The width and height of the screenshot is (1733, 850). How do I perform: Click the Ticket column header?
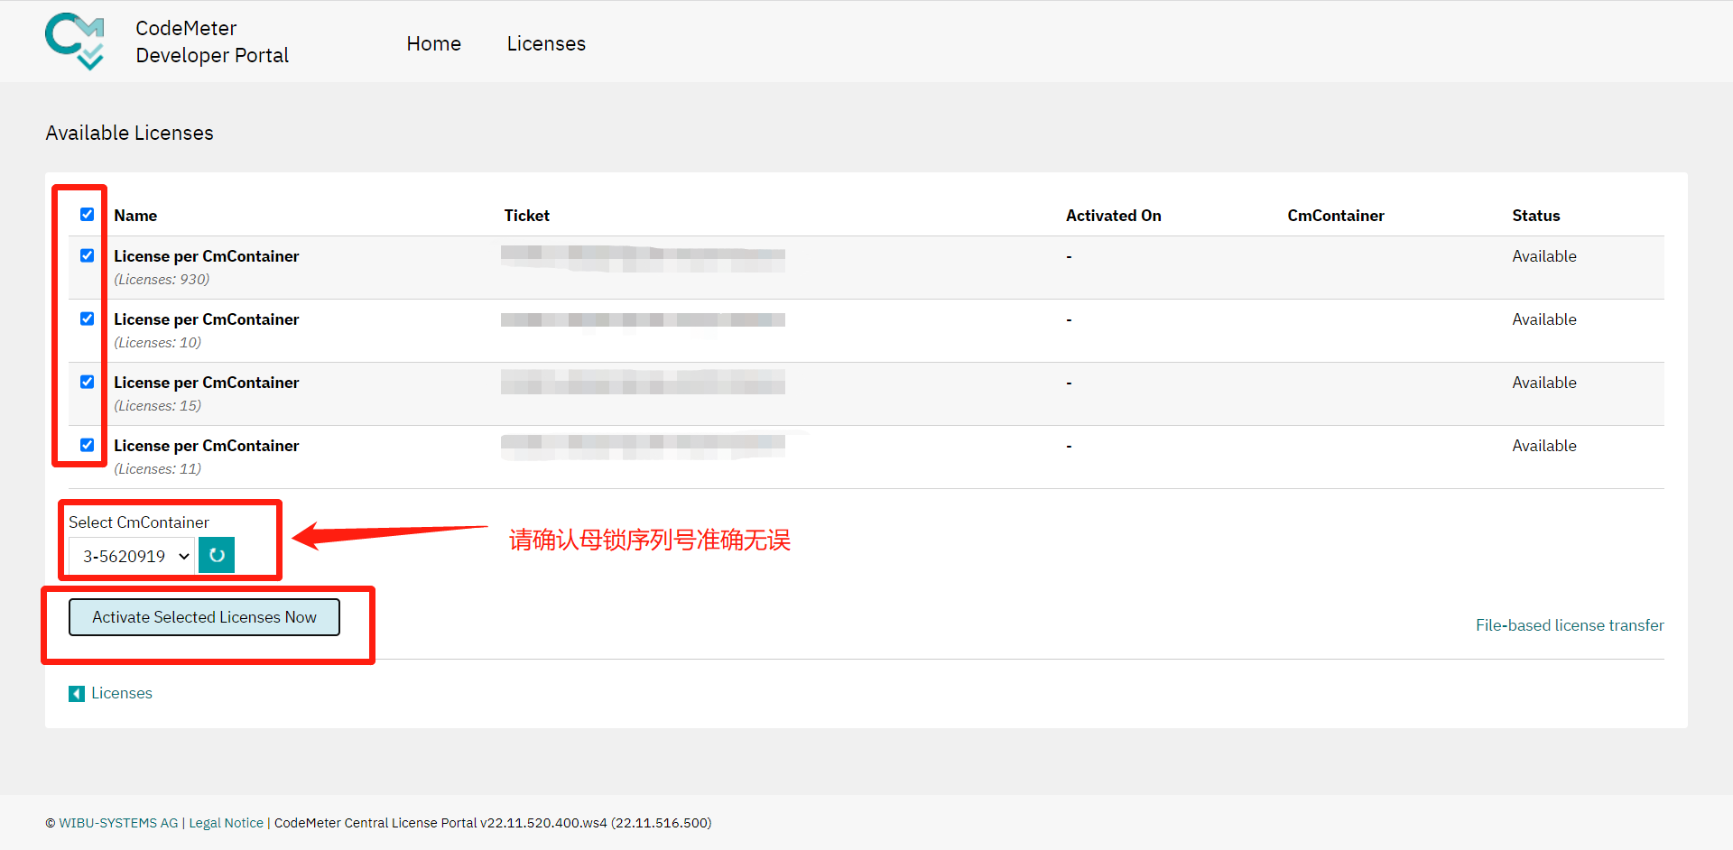click(x=527, y=216)
